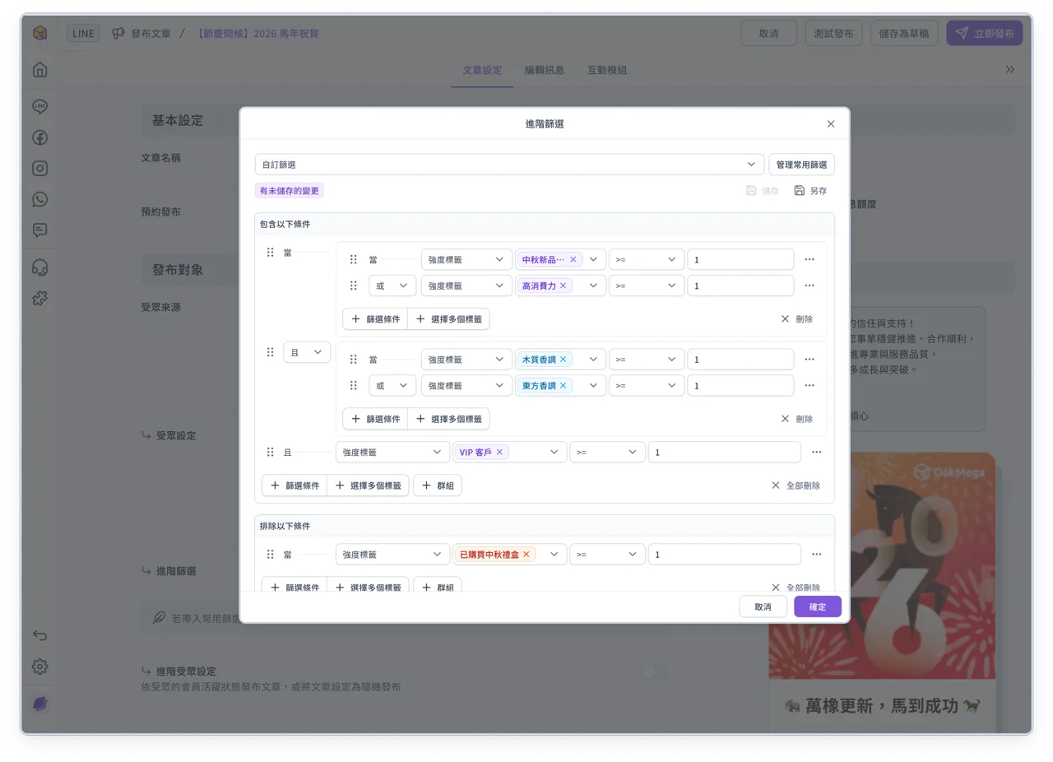Switch to 編輯訊息 tab
The height and width of the screenshot is (762, 1053).
(x=545, y=70)
